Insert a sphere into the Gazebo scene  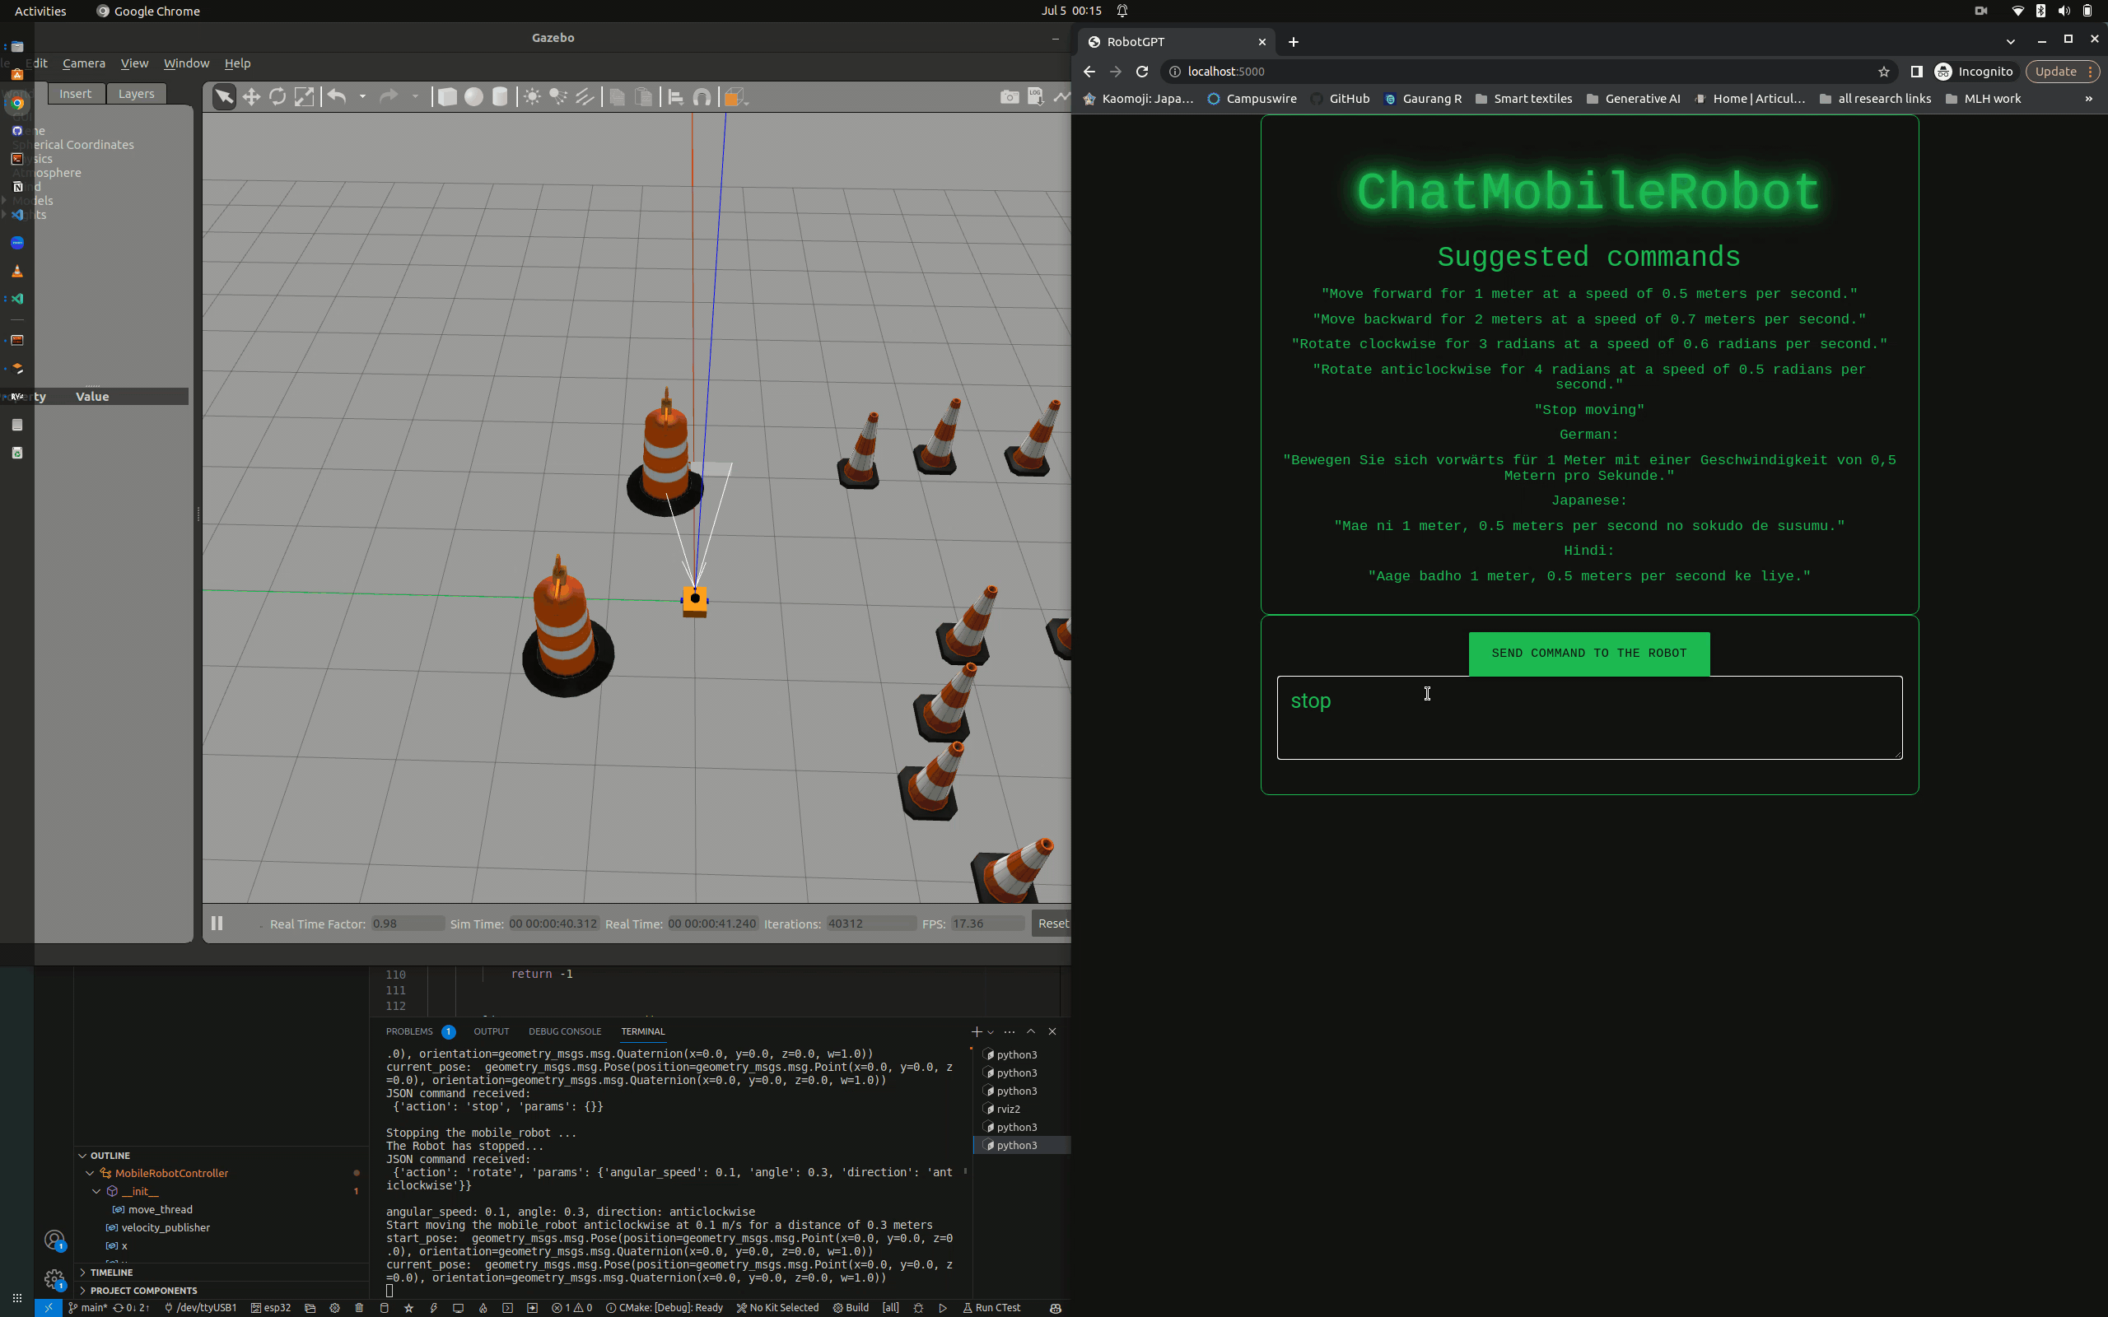[473, 96]
